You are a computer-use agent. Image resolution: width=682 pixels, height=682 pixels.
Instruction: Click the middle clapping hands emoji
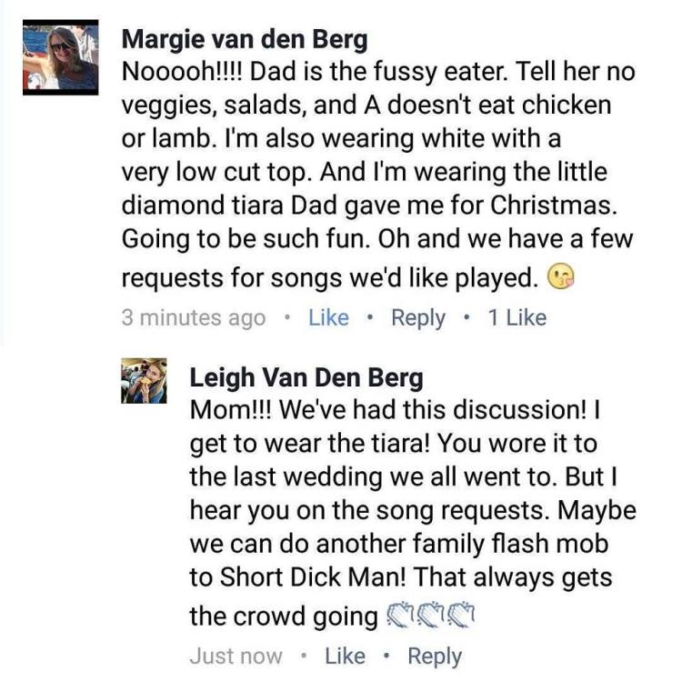click(432, 617)
